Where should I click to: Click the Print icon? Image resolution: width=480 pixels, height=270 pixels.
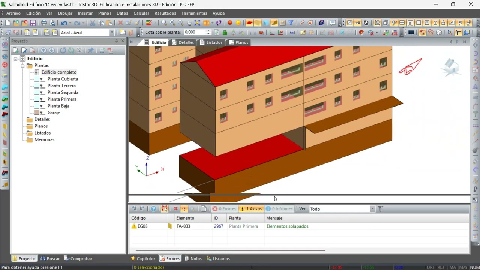(x=44, y=23)
